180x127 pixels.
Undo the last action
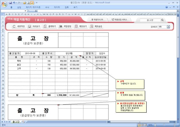point(14,3)
